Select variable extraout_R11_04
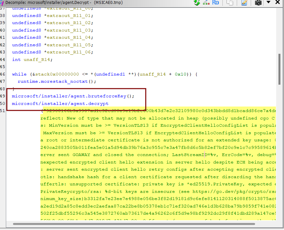The image size is (284, 230). pyautogui.click(x=69, y=37)
